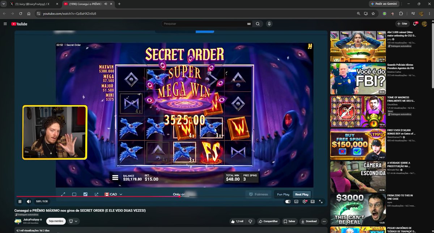
Task: Save video with Salvar button
Action: click(x=289, y=221)
